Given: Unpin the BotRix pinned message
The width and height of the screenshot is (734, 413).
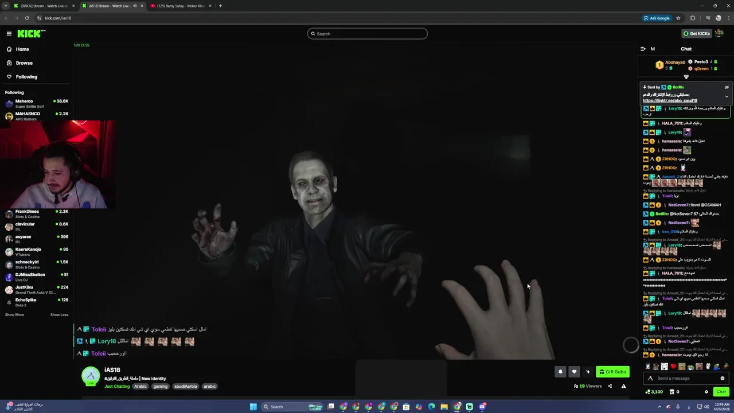Looking at the screenshot, I should 727,87.
